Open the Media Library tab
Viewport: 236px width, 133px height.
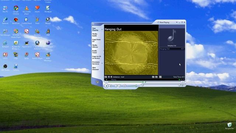pos(95,46)
